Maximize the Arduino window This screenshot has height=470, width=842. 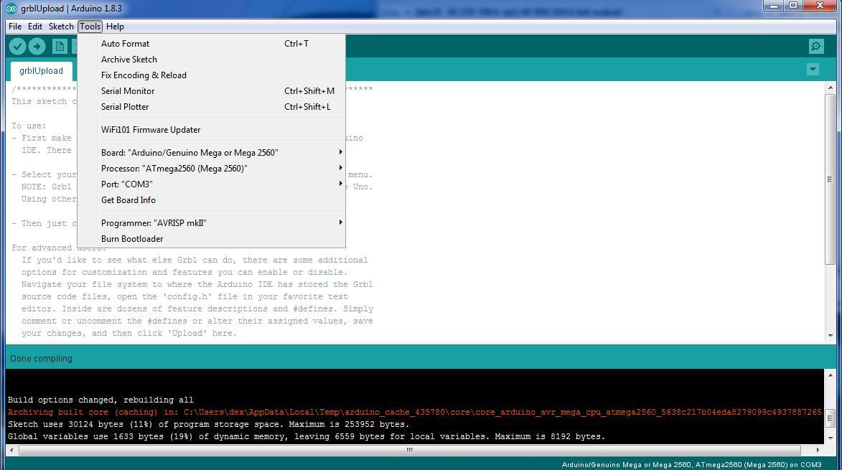point(793,6)
